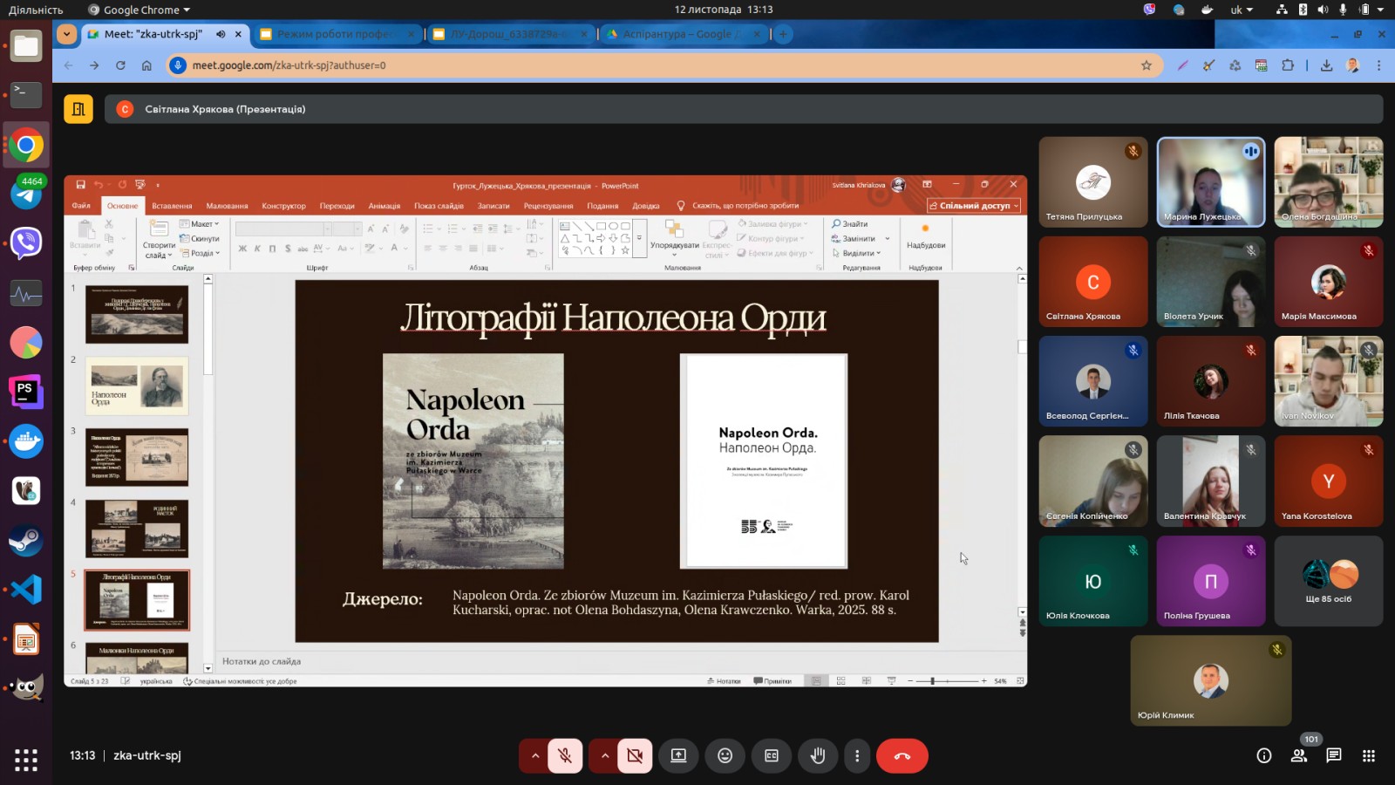
Task: Click the present screen button
Action: 678,756
